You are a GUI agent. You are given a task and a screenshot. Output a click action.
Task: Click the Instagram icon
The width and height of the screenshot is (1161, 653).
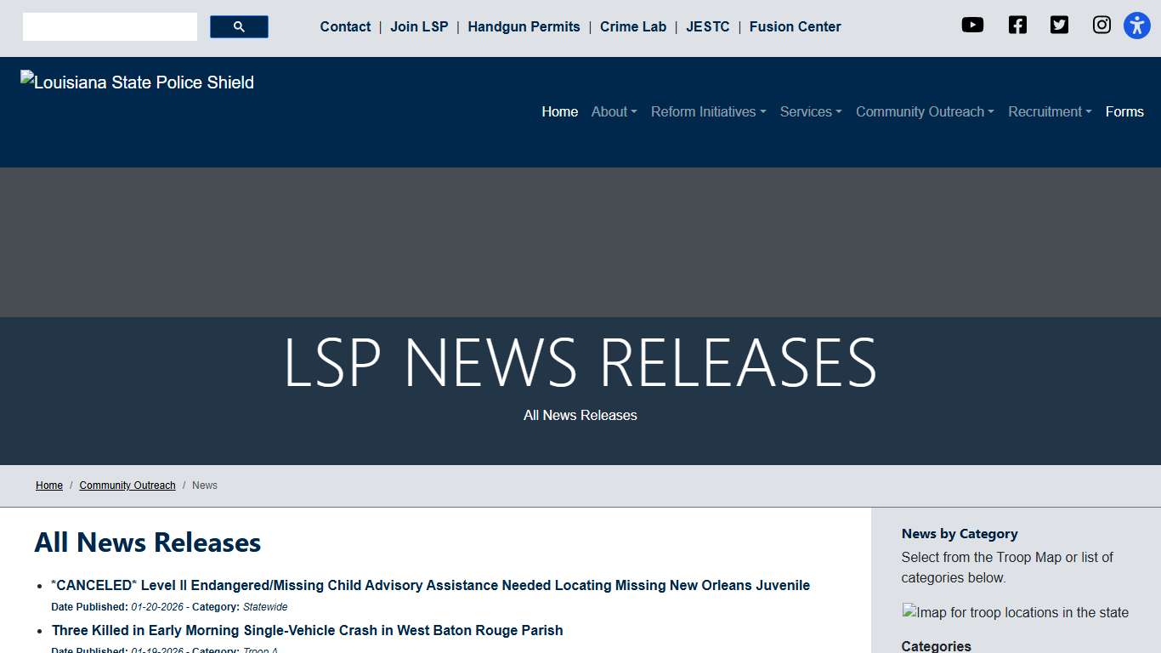coord(1102,25)
